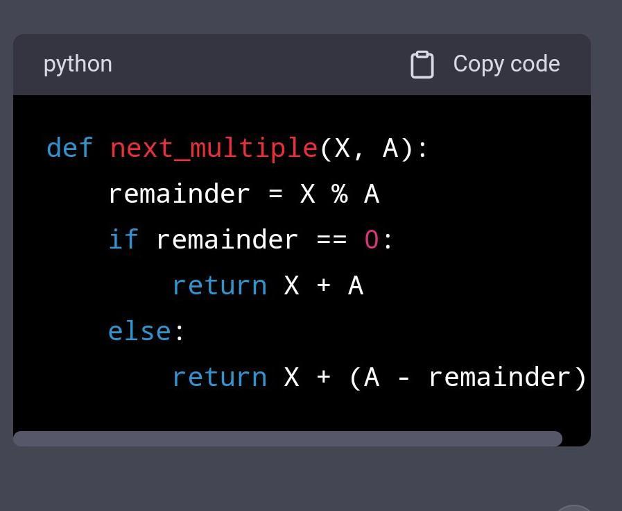Click the red 0 in the if condition
Viewport: 622px width, 511px height.
click(372, 240)
